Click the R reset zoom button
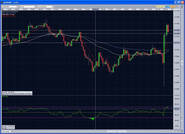This screenshot has height=134, width=185. (182, 131)
